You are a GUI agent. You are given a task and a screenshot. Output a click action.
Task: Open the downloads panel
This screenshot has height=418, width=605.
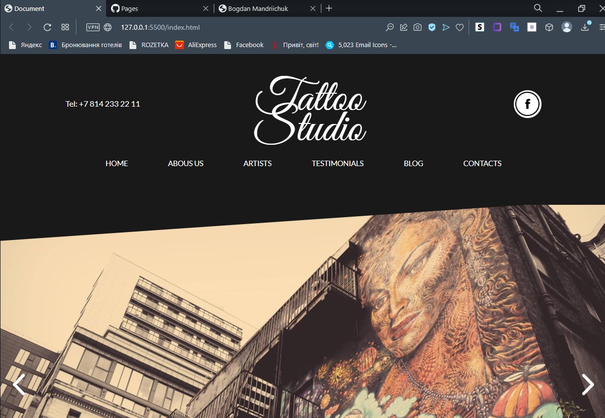click(585, 27)
